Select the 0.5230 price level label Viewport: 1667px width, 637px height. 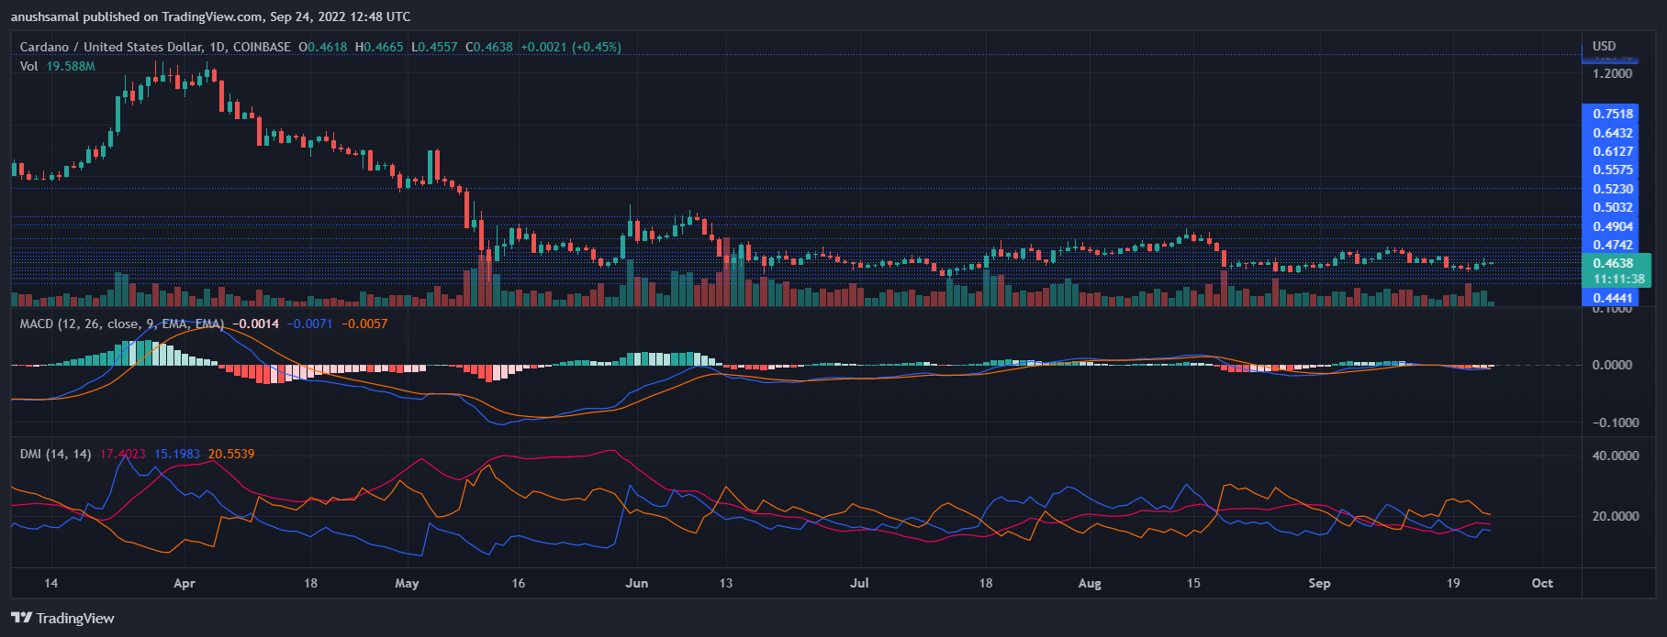tap(1613, 189)
